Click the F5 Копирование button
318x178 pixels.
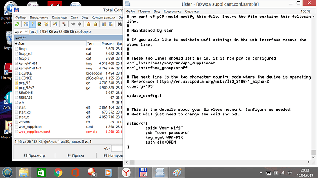[110, 155]
